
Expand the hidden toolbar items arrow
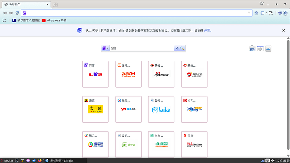266,13
